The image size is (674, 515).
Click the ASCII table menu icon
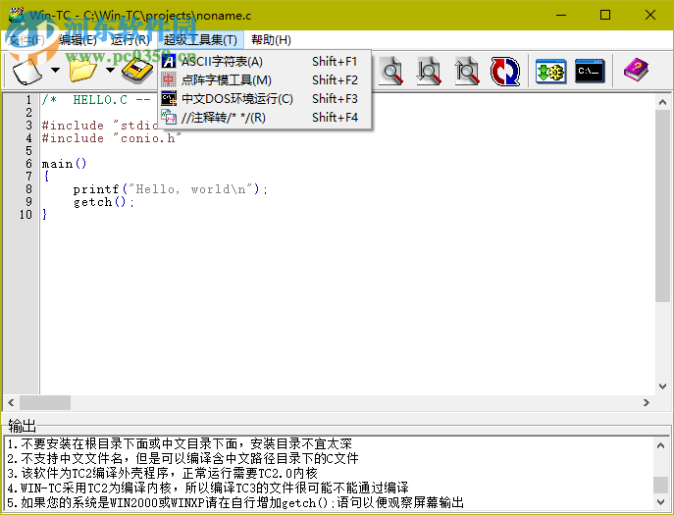point(169,62)
